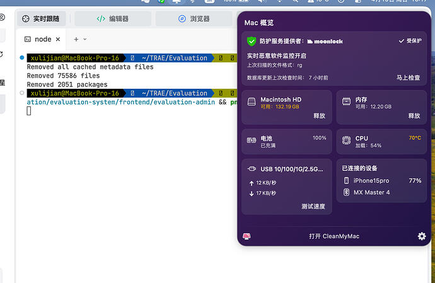Click the terminal icon on the node tab
This screenshot has height=283, width=435.
(28, 40)
